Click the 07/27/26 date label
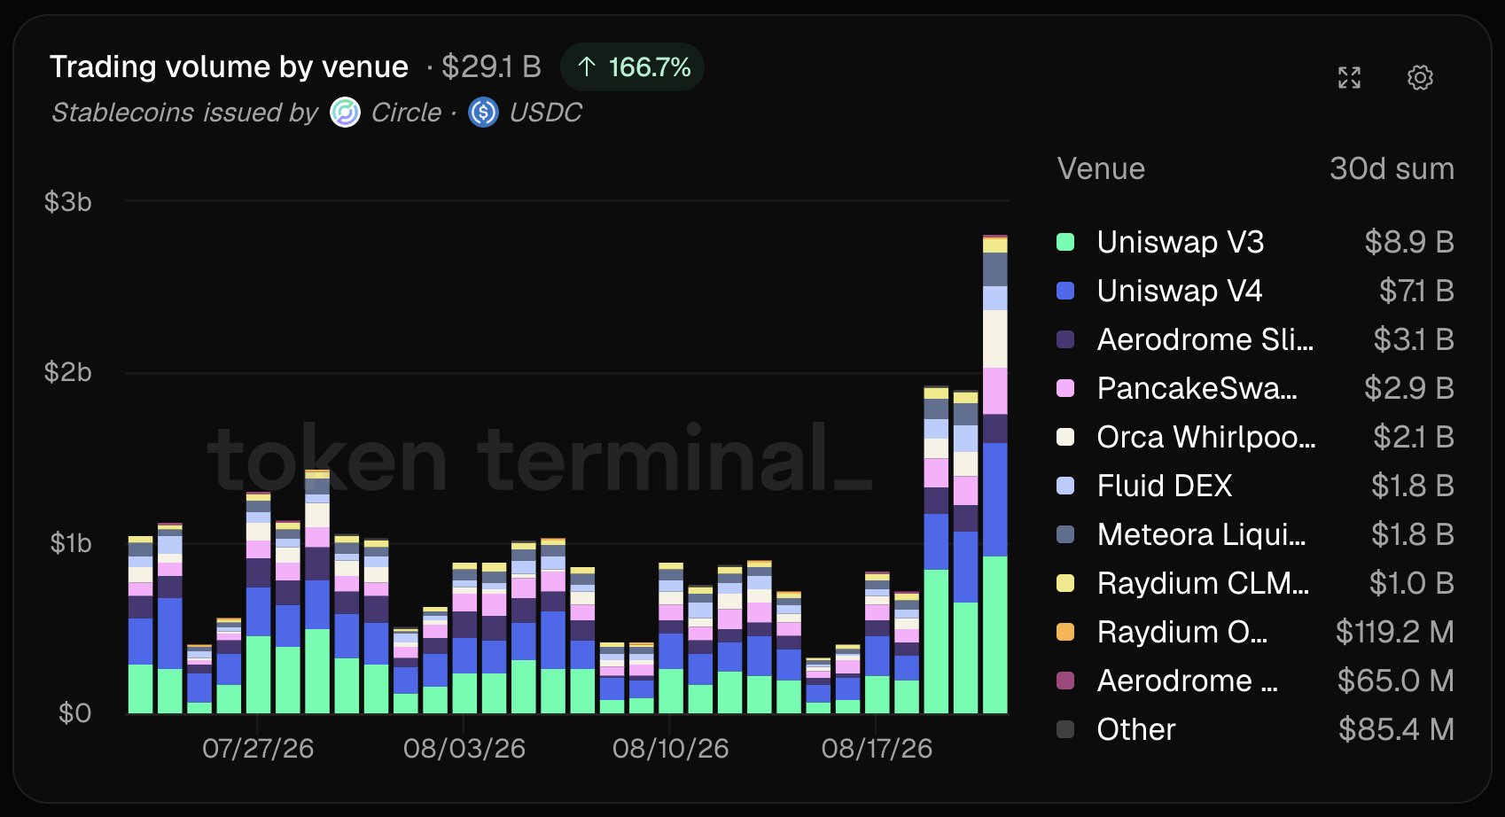The image size is (1505, 817). pyautogui.click(x=258, y=749)
